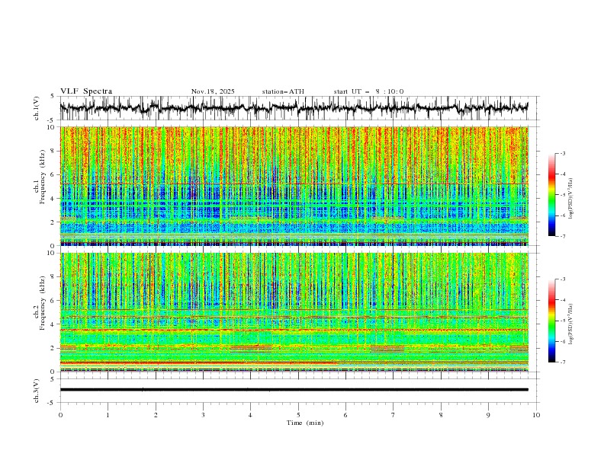604x466 pixels.
Task: Click the ch.1 voltage waveform trace
Action: pyautogui.click(x=294, y=108)
